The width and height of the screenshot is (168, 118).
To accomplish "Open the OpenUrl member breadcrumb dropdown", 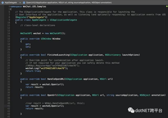I will tap(69, 2).
